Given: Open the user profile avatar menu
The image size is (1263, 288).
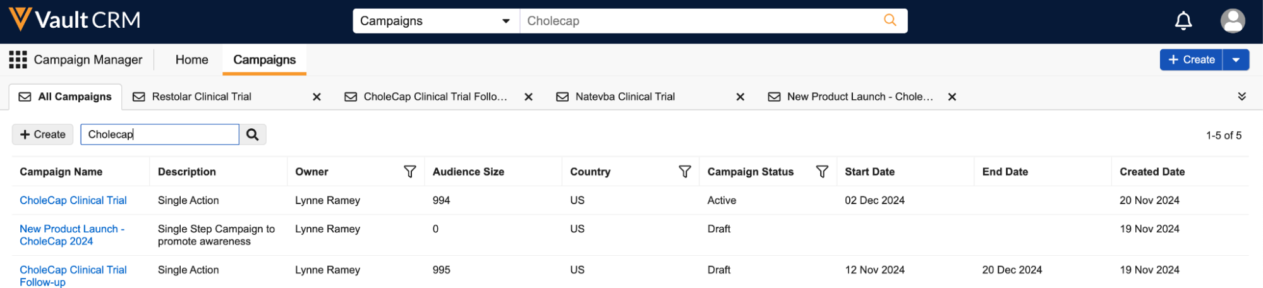Looking at the screenshot, I should [1232, 21].
